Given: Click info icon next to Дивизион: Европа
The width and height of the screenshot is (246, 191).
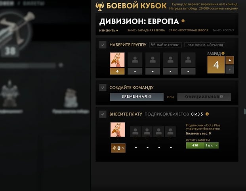Looking at the screenshot, I should pos(183,21).
